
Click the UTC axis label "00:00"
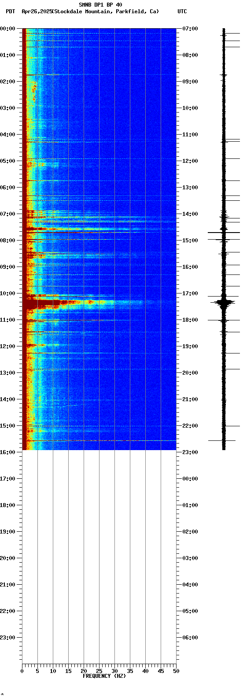click(x=190, y=479)
